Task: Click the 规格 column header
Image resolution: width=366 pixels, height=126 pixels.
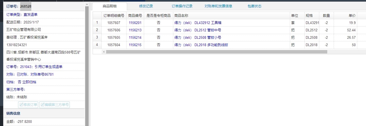Action: tap(312, 16)
